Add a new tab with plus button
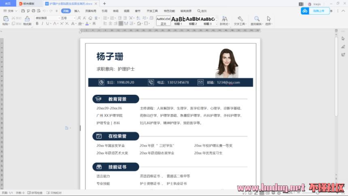The width and height of the screenshot is (348, 196). click(104, 3)
